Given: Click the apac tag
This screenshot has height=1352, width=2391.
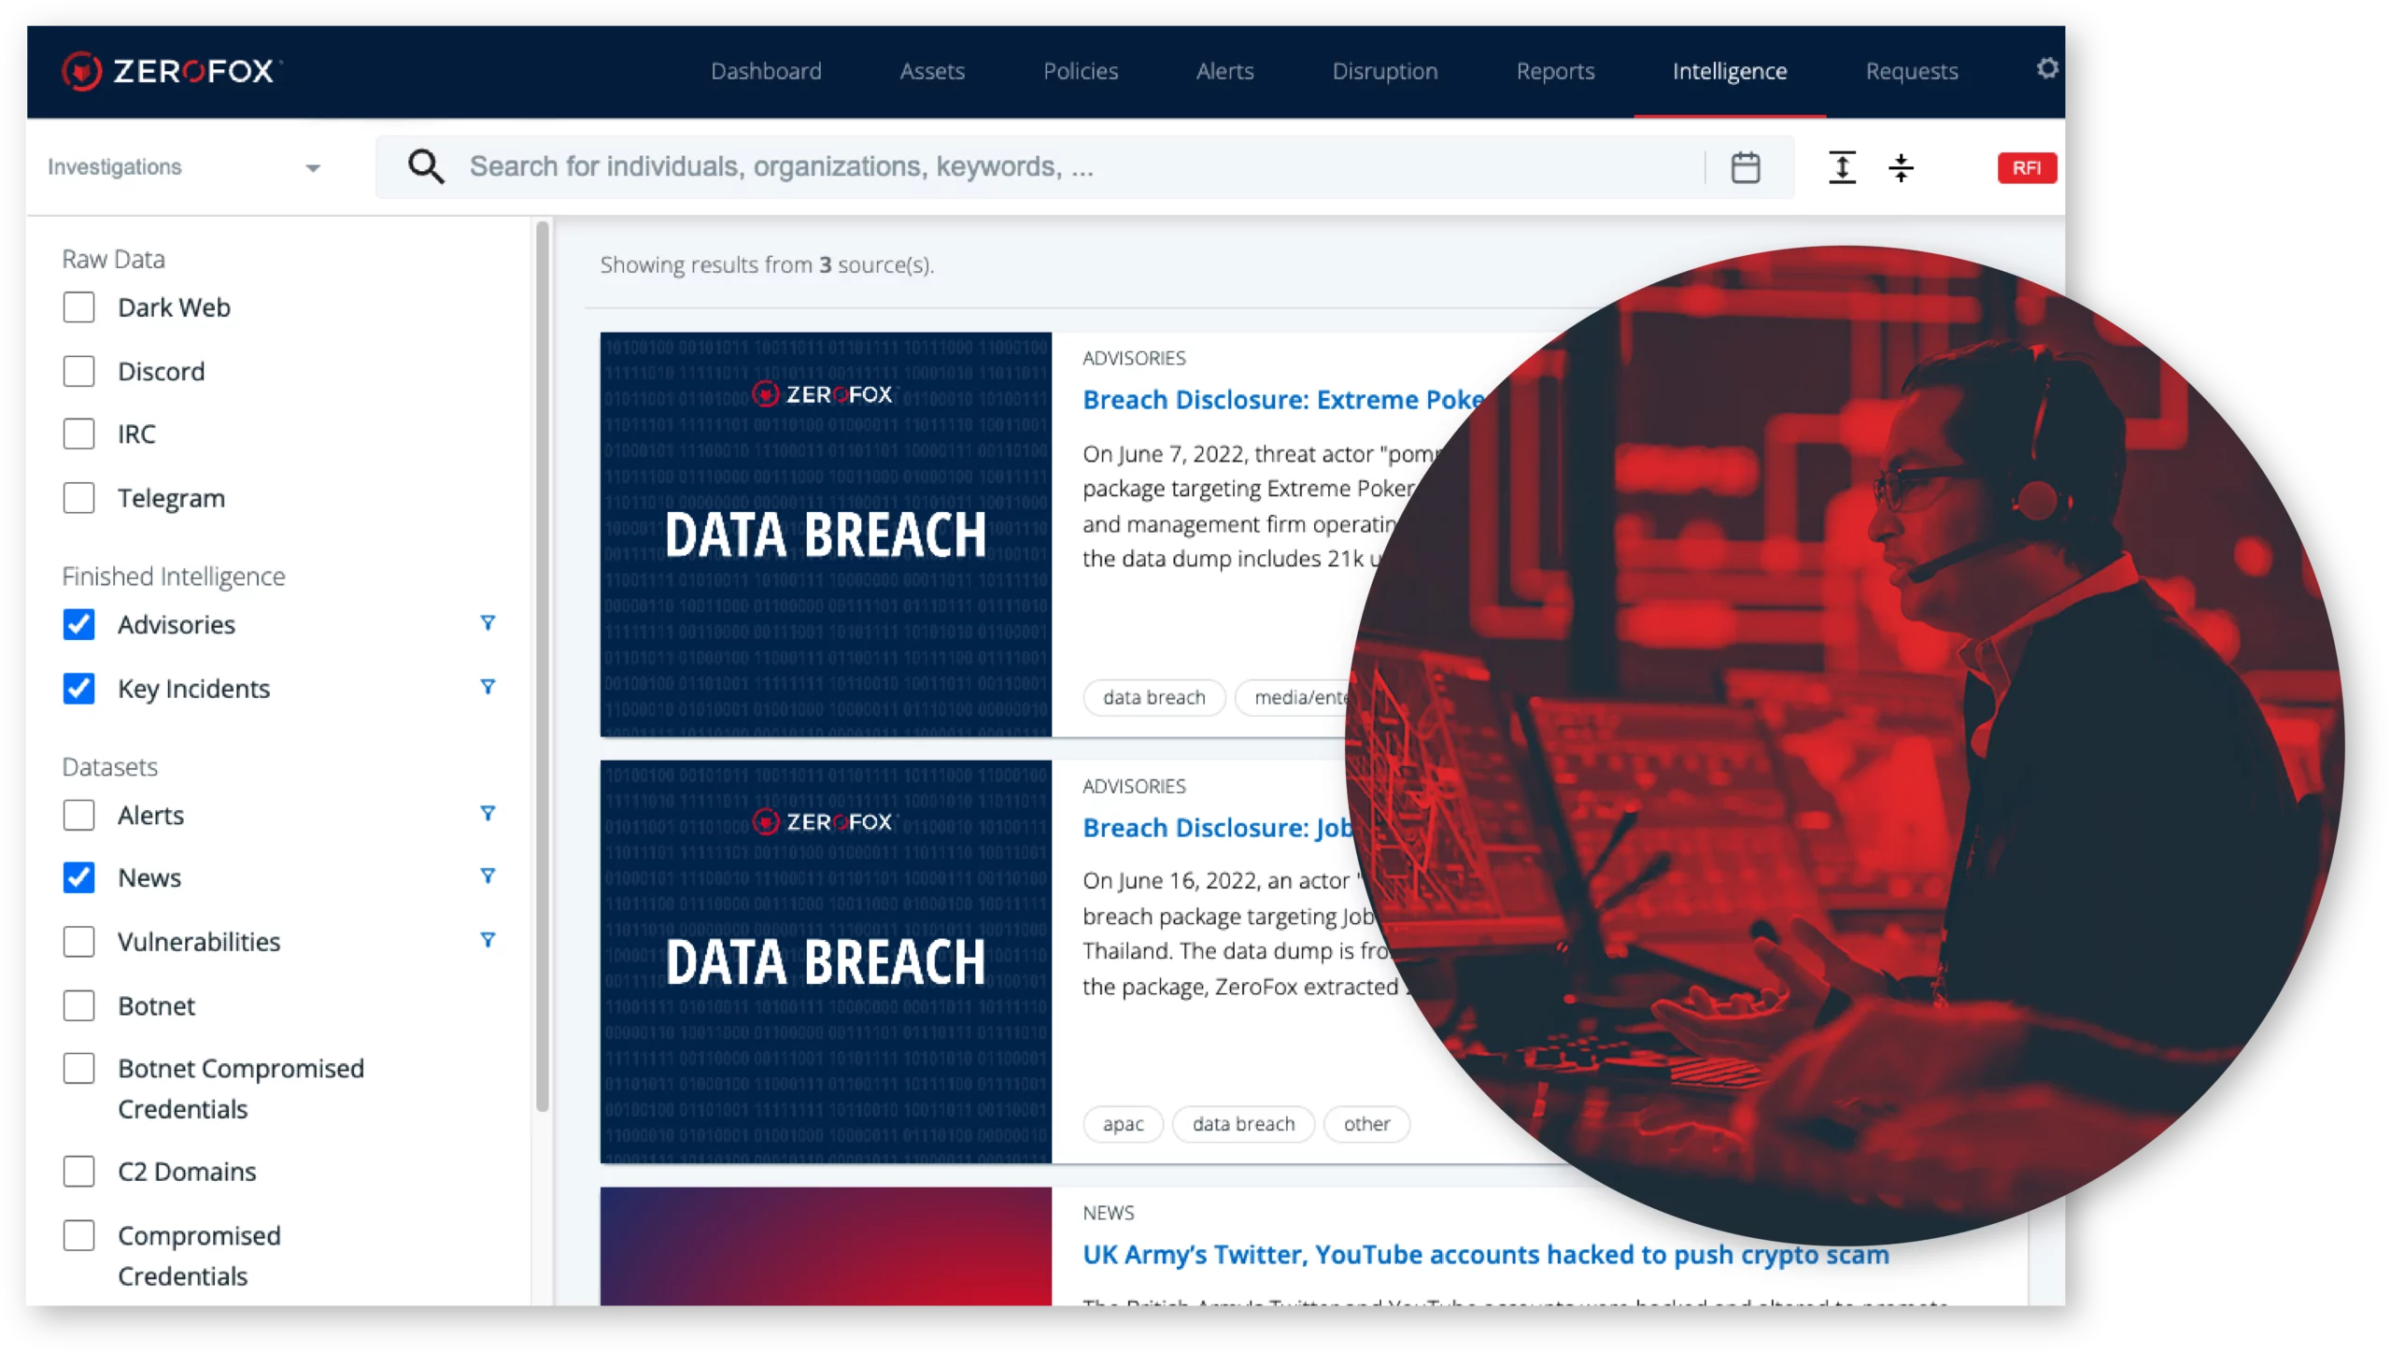Looking at the screenshot, I should point(1123,1123).
